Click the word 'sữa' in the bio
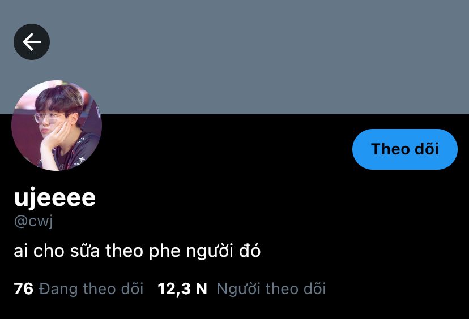 click(84, 251)
